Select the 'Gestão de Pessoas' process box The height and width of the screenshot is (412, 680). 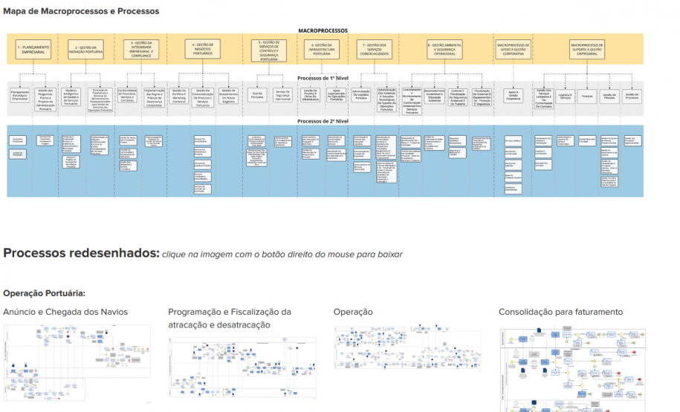pos(609,95)
